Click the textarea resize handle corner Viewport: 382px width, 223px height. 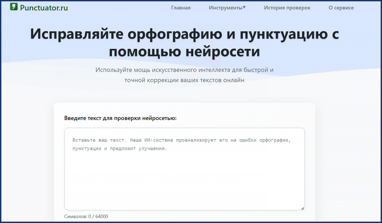point(303,208)
